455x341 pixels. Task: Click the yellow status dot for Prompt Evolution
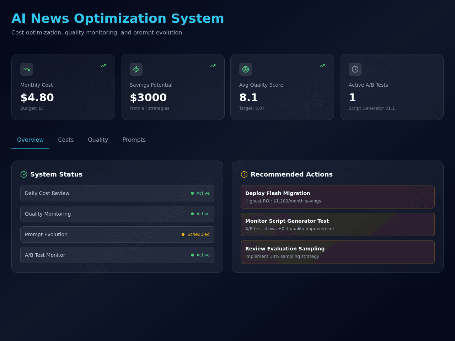tap(183, 234)
